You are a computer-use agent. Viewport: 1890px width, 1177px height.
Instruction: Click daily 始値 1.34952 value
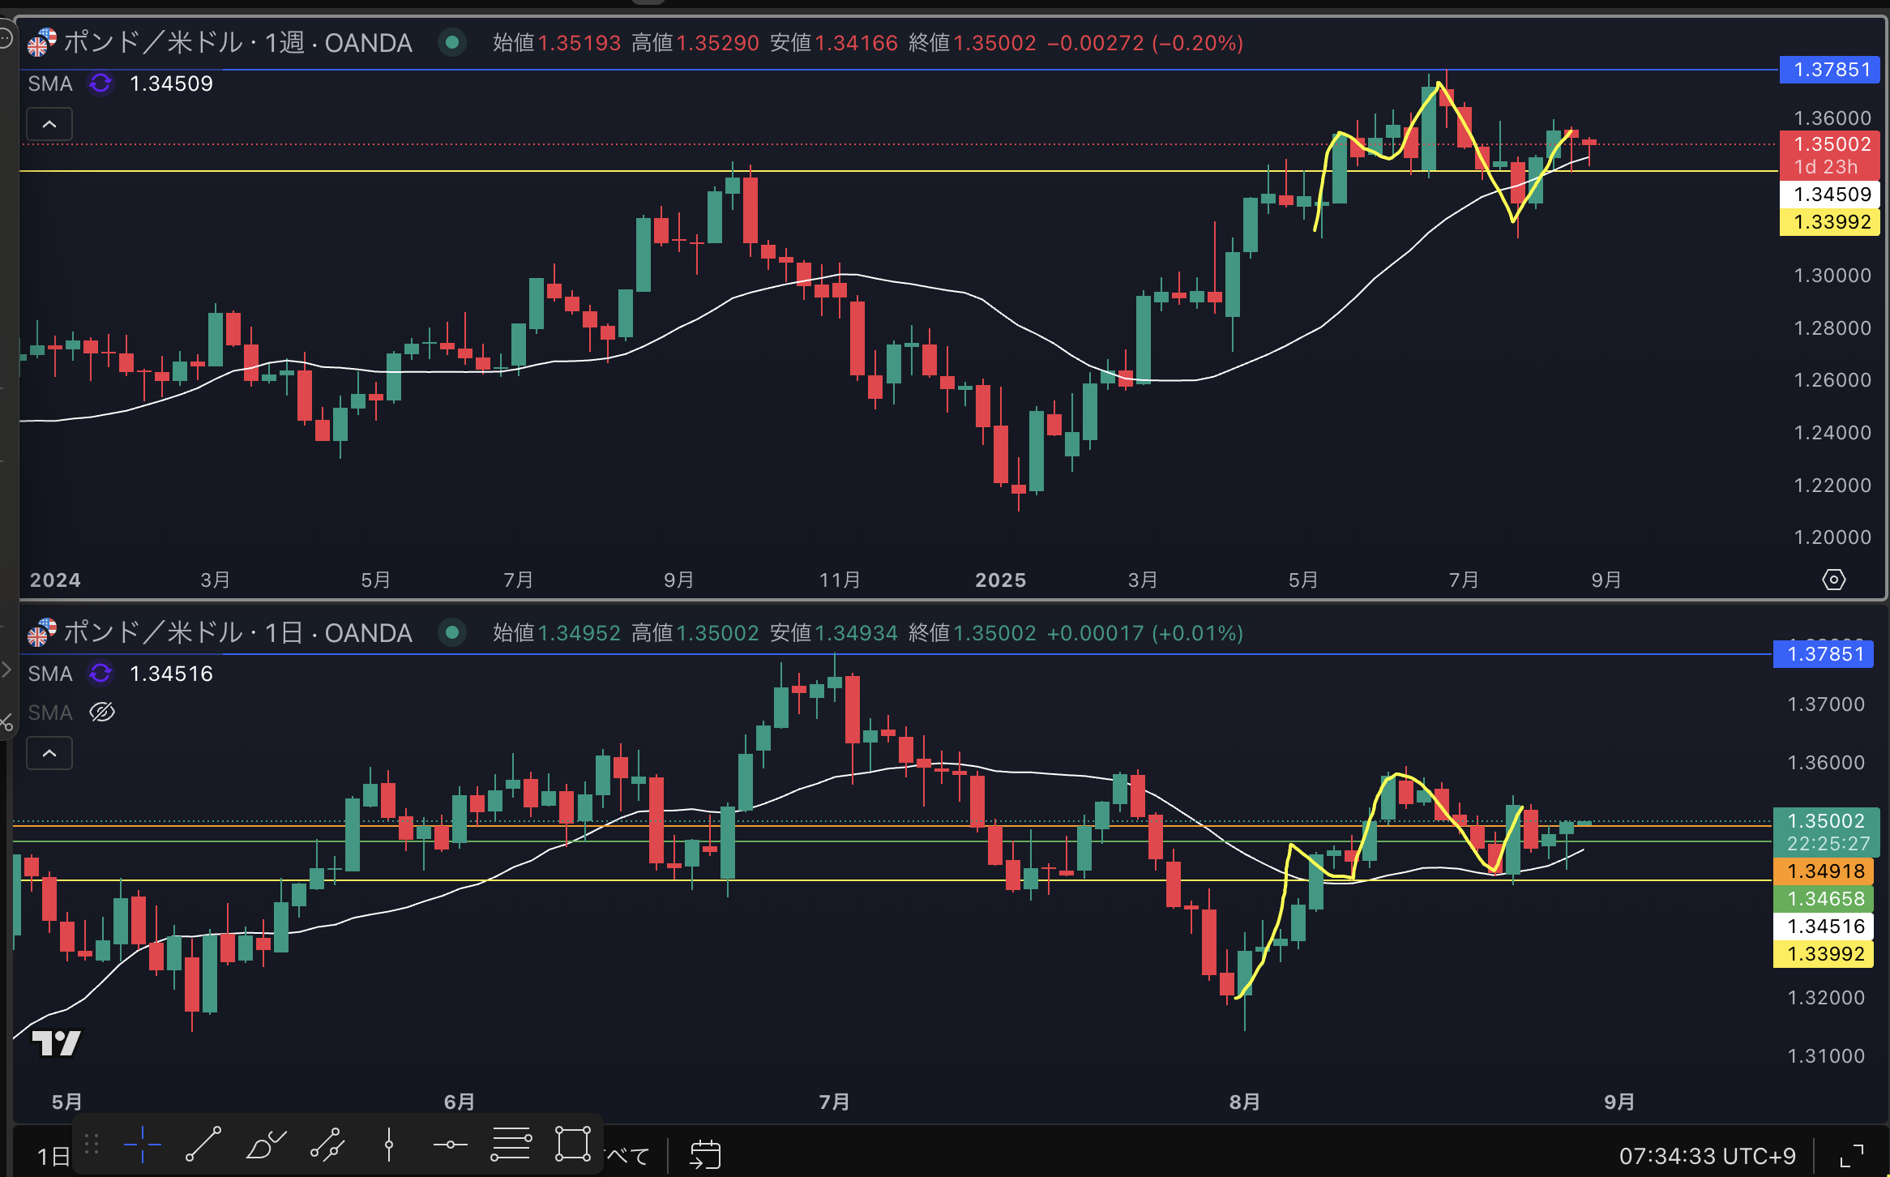click(579, 632)
